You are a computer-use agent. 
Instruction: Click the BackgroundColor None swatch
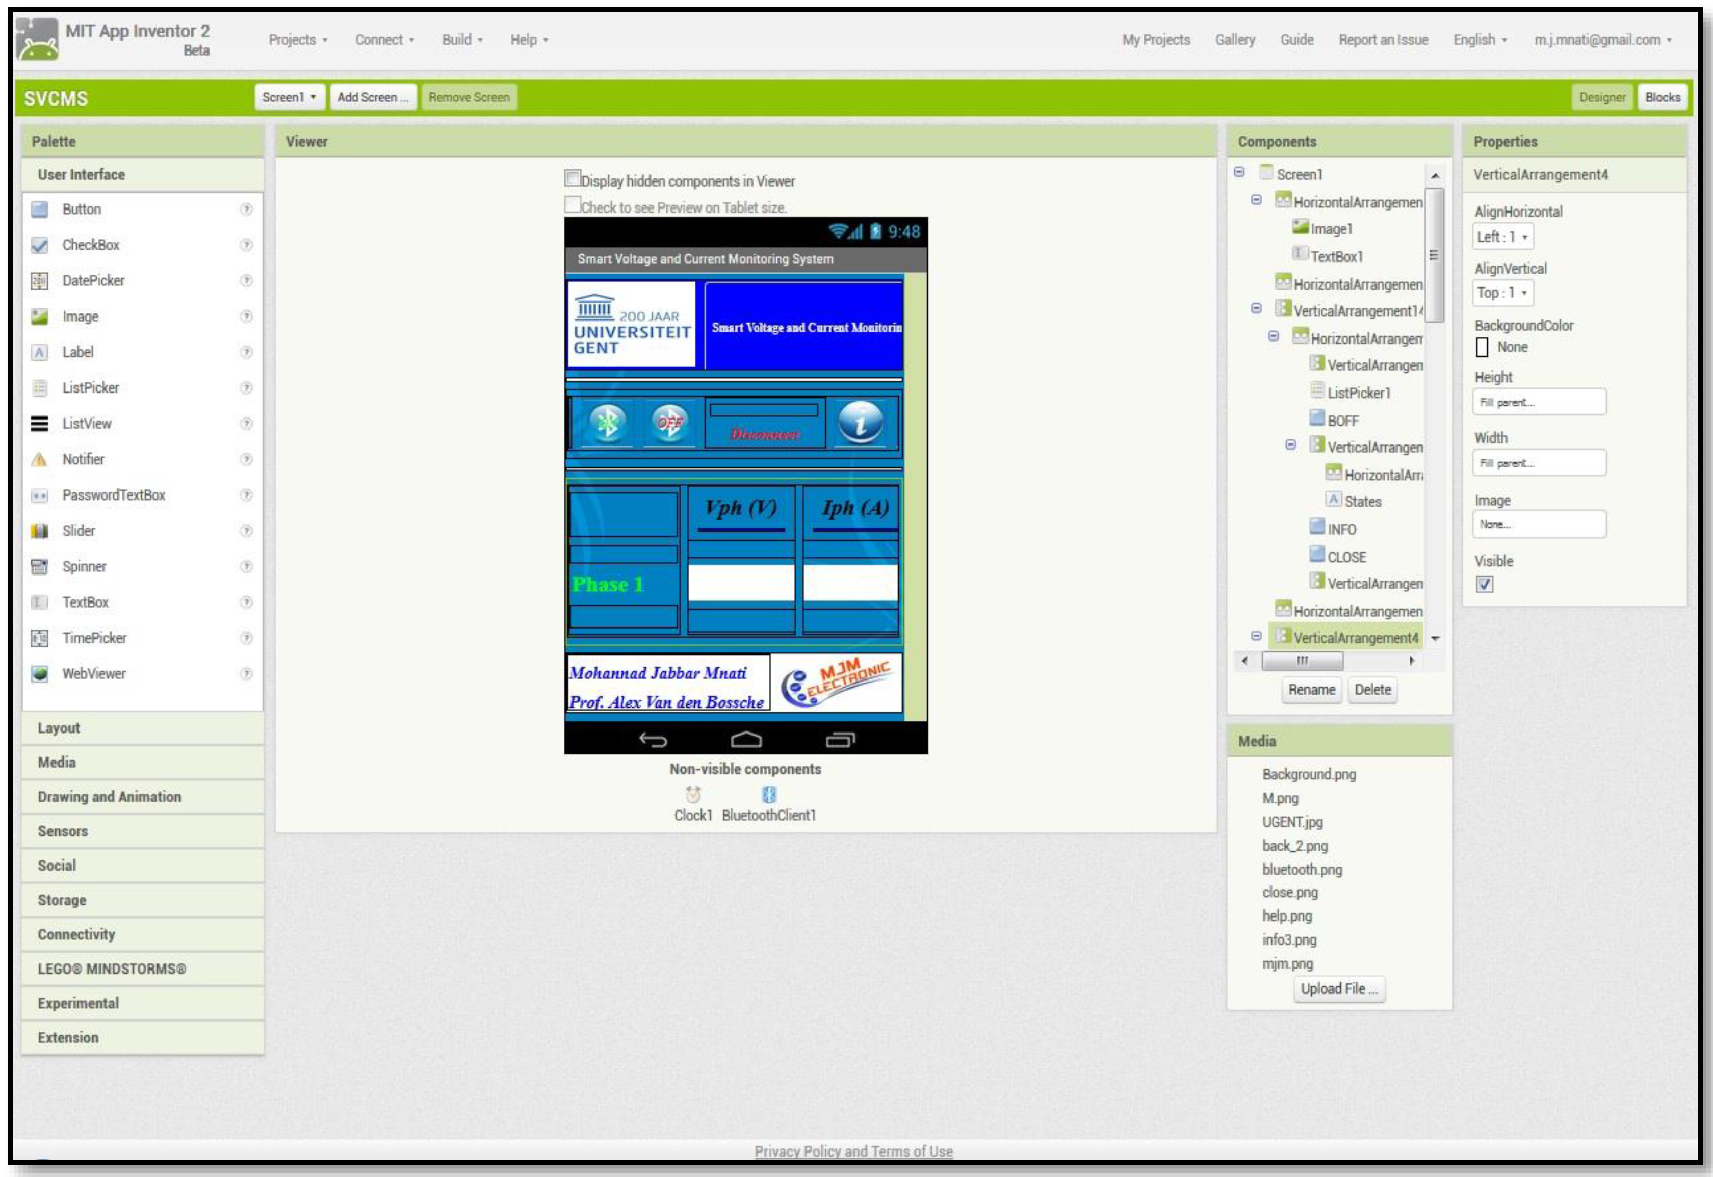[1482, 347]
